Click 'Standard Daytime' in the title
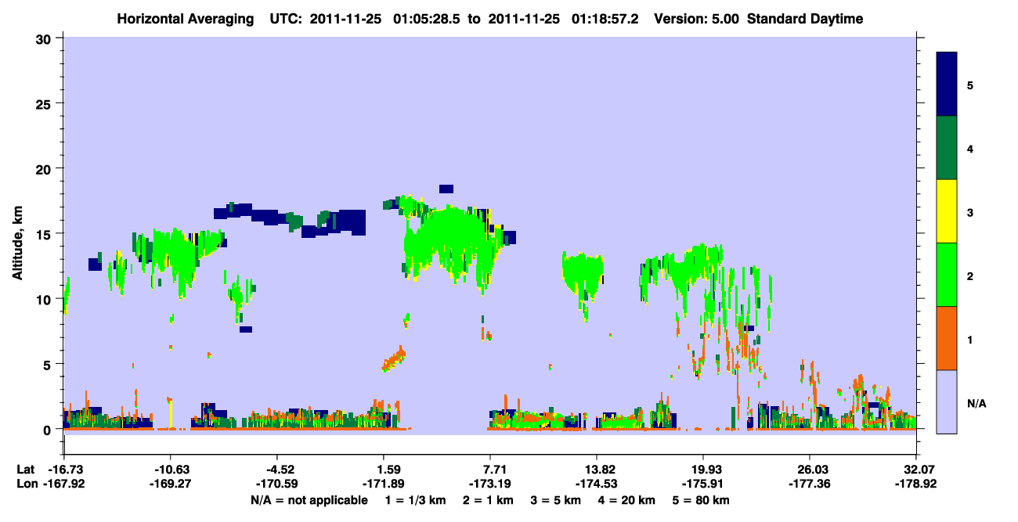1018x522 pixels. (x=805, y=19)
